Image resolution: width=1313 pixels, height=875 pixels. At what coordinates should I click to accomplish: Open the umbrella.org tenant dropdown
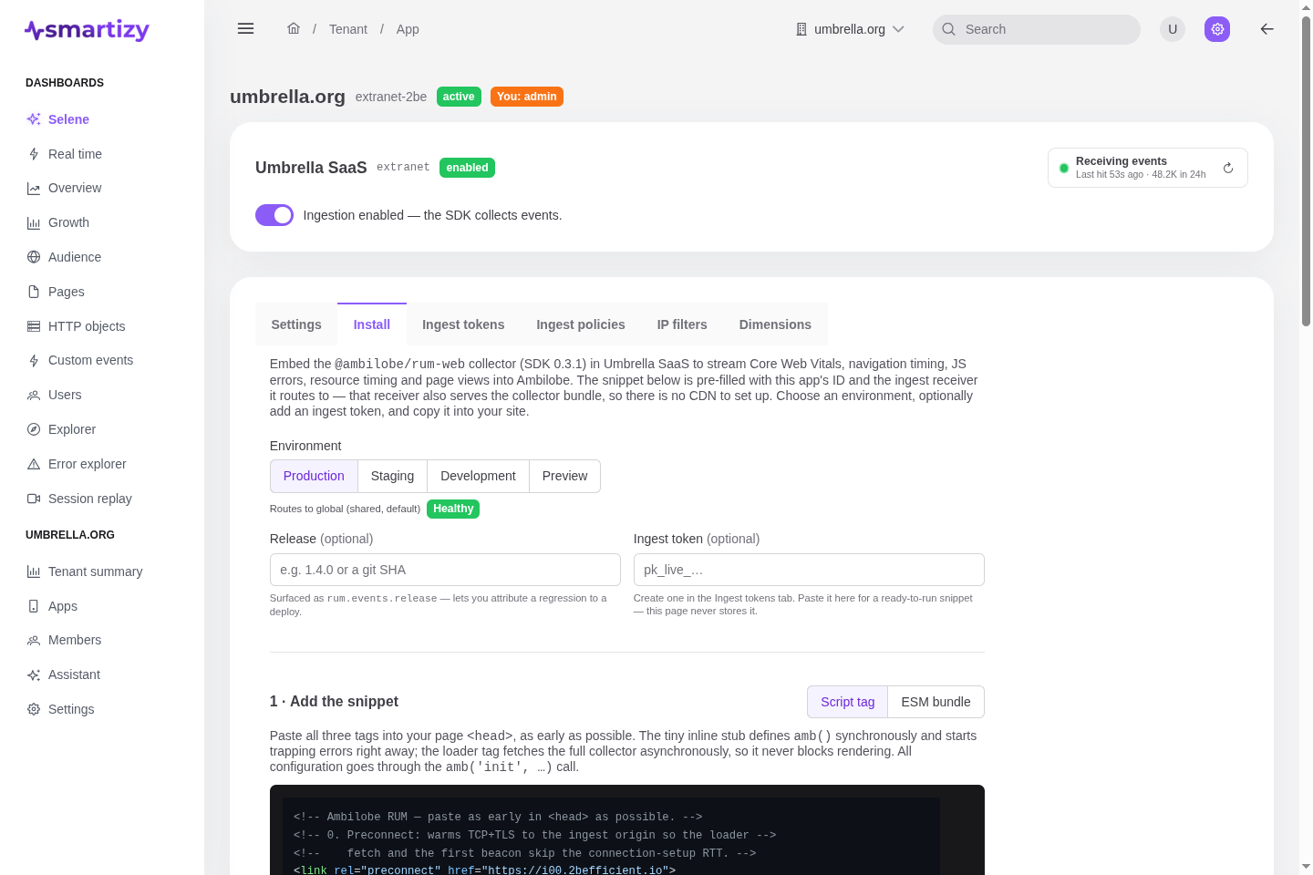tap(850, 29)
